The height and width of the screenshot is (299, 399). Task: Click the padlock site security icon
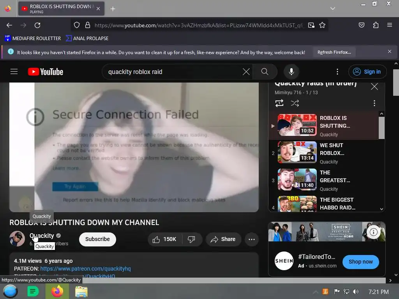coord(88,25)
